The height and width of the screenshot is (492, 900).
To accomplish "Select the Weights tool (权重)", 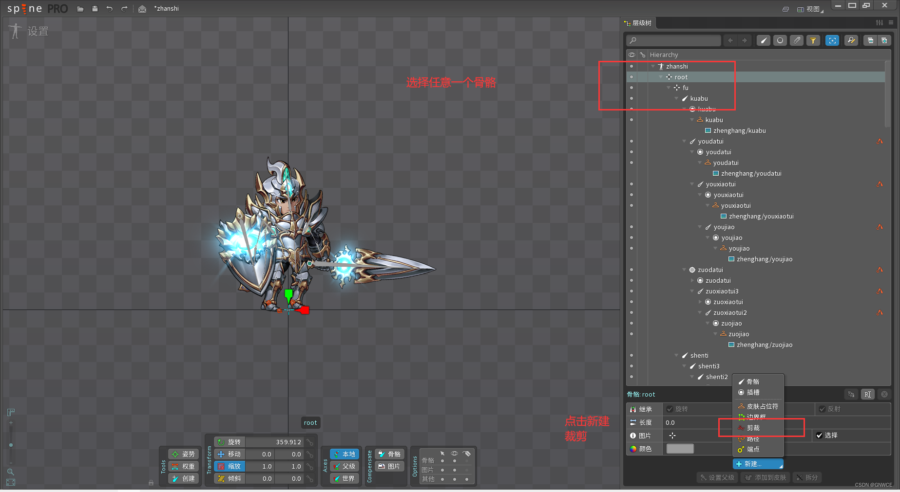I will point(183,466).
